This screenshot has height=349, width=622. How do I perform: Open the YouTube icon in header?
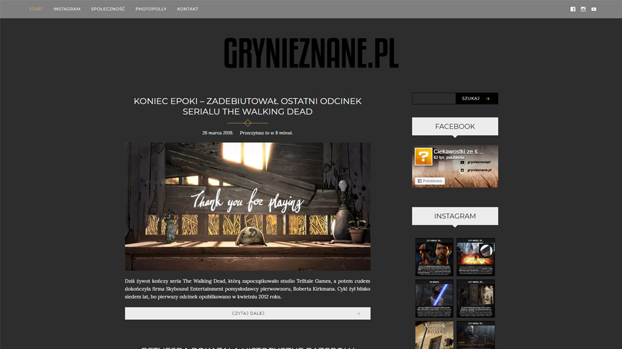(593, 9)
